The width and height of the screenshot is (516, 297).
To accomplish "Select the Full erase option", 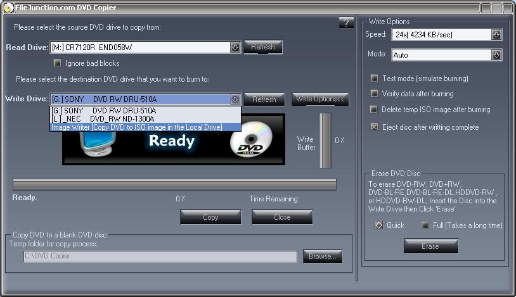I will point(425,225).
